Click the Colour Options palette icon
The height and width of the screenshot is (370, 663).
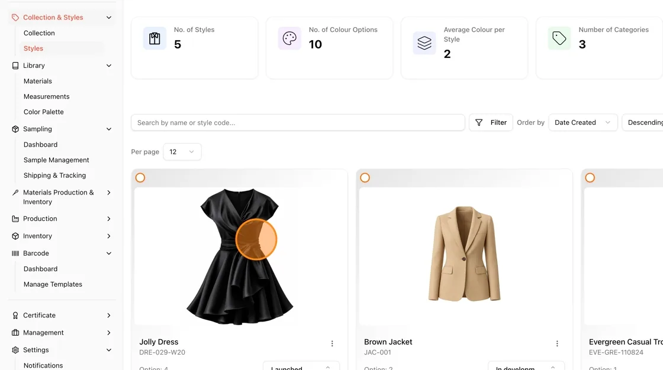coord(289,38)
